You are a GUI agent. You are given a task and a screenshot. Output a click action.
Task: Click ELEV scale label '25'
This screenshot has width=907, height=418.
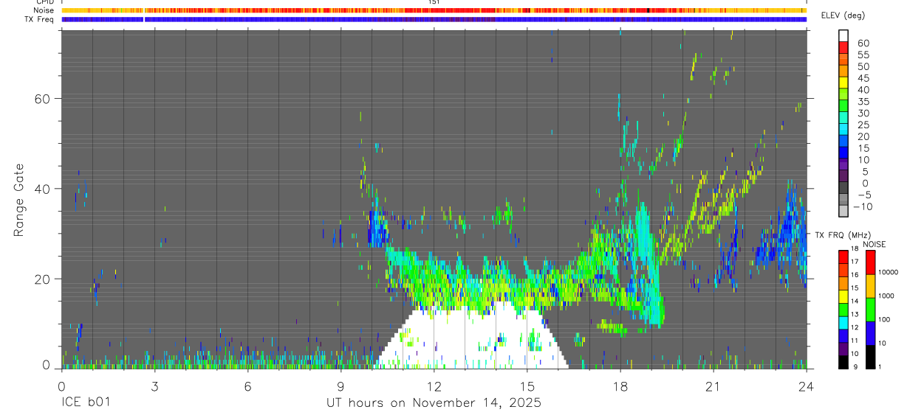(x=863, y=125)
